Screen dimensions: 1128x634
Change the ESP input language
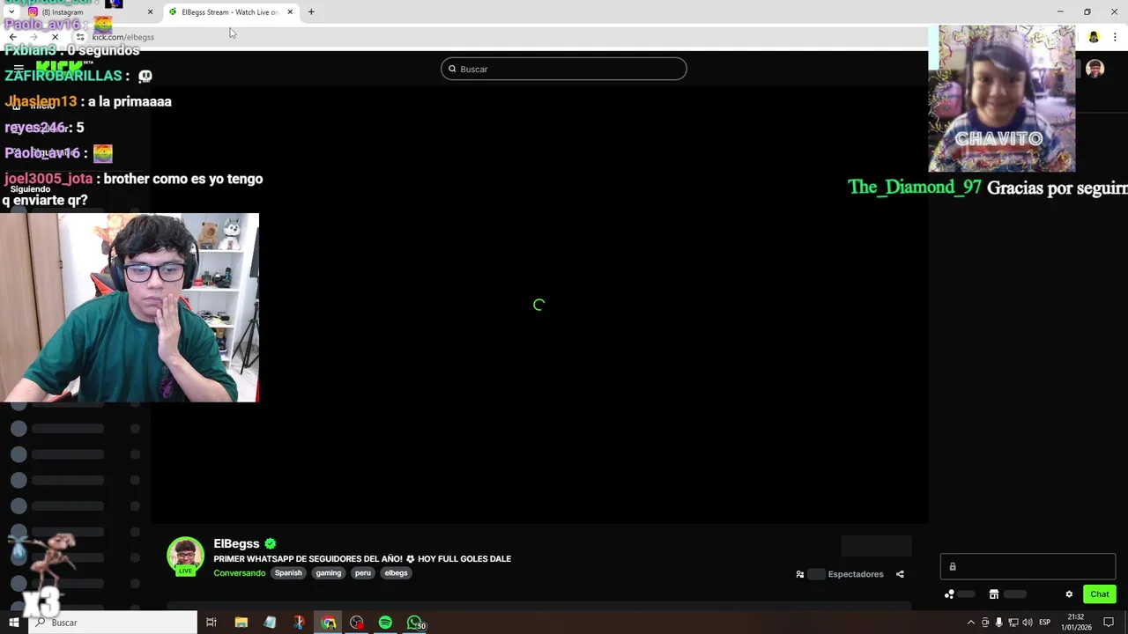pyautogui.click(x=1045, y=623)
